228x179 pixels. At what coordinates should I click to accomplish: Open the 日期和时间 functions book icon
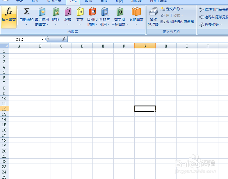pos(92,11)
